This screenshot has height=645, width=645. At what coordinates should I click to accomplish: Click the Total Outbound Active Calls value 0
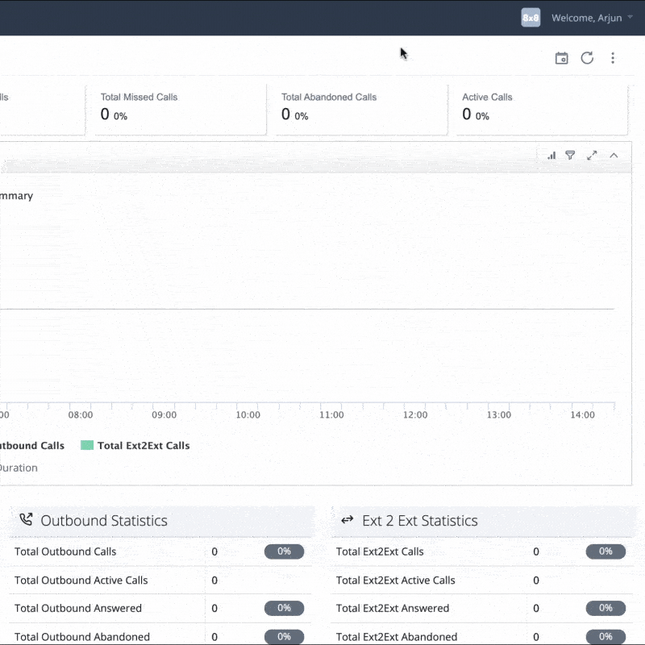[x=214, y=580]
